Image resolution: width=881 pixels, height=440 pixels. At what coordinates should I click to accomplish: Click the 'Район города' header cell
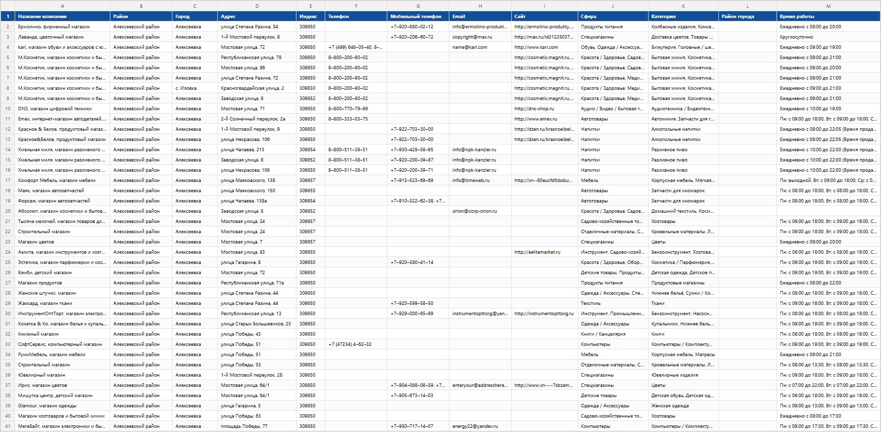tap(748, 16)
